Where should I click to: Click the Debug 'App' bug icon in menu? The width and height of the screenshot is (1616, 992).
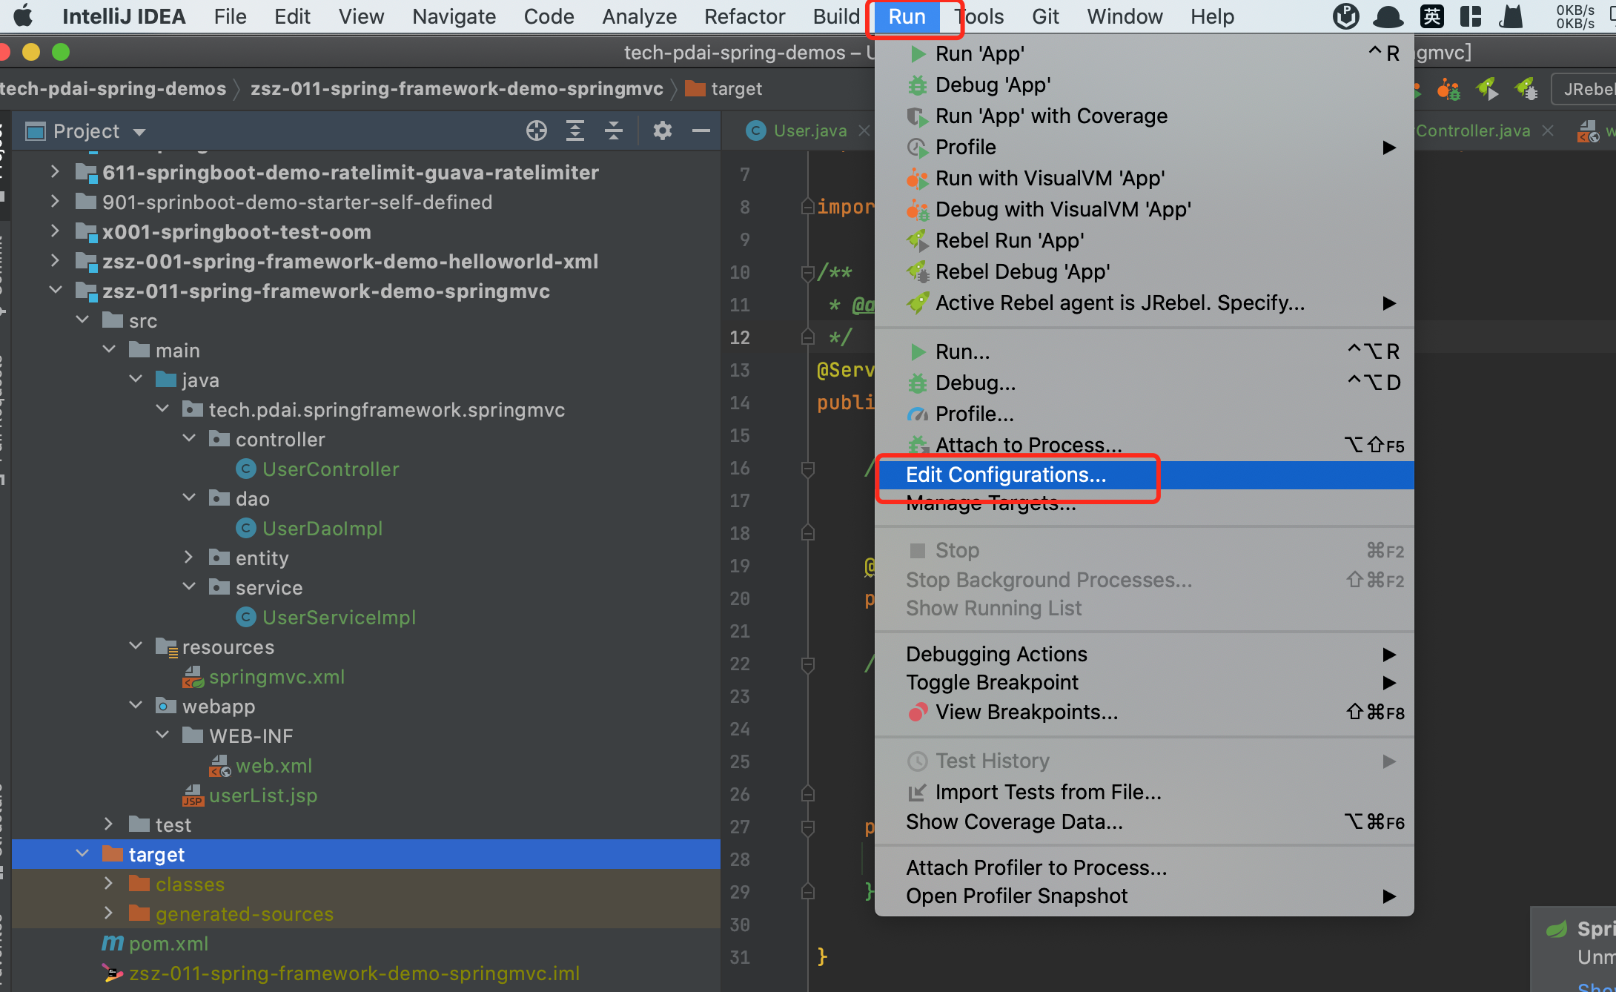click(918, 85)
